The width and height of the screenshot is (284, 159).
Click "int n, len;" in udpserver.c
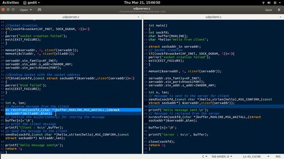tap(16, 103)
